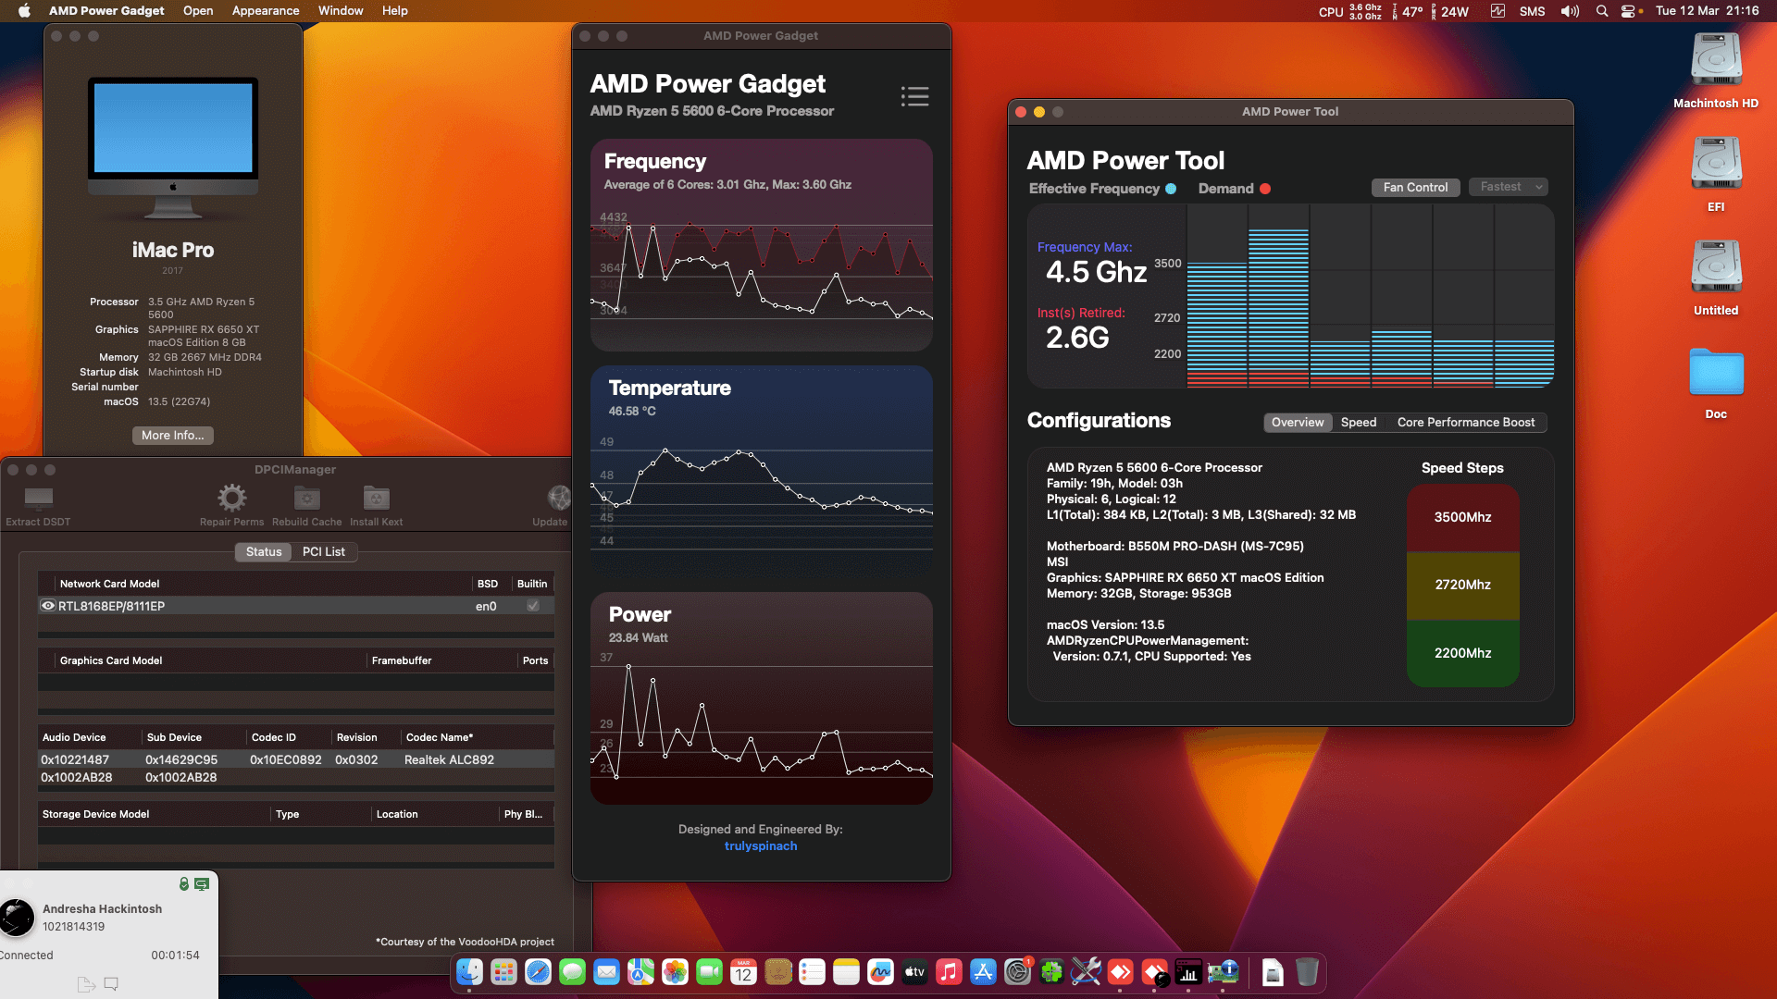Click the Extract DSDT icon in DPCIManager
This screenshot has width=1777, height=999.
click(x=38, y=499)
